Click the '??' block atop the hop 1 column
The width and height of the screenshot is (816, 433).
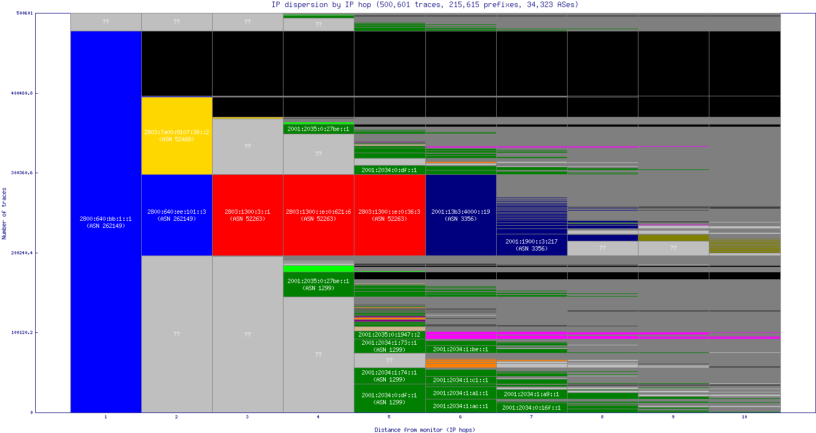point(106,22)
